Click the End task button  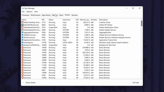[136, 83]
